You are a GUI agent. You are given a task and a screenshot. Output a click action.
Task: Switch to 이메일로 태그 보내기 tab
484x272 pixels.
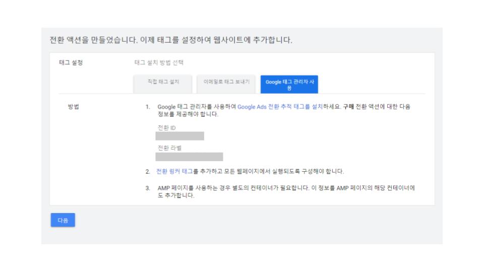226,84
